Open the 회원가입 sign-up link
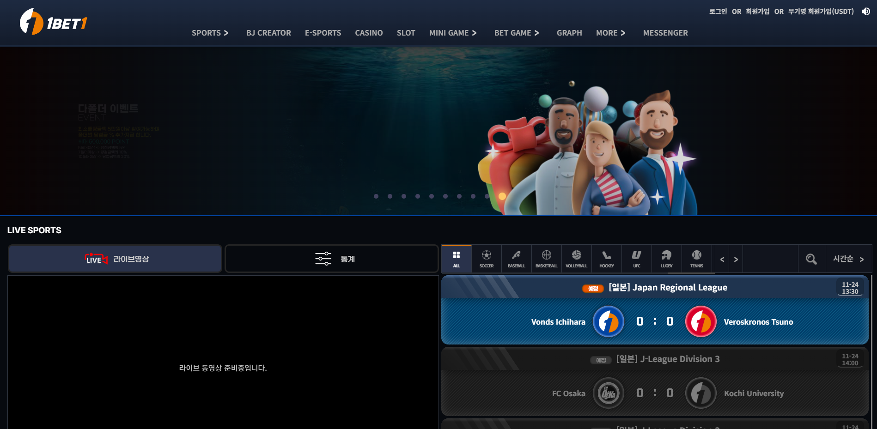Screen dimensions: 877x429 point(757,12)
